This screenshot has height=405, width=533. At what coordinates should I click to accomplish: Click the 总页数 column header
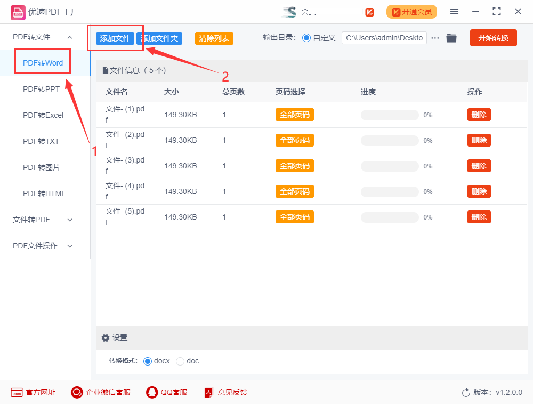(233, 92)
